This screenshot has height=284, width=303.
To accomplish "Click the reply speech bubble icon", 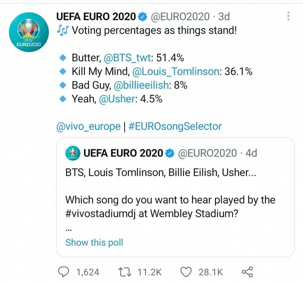I will [x=63, y=272].
